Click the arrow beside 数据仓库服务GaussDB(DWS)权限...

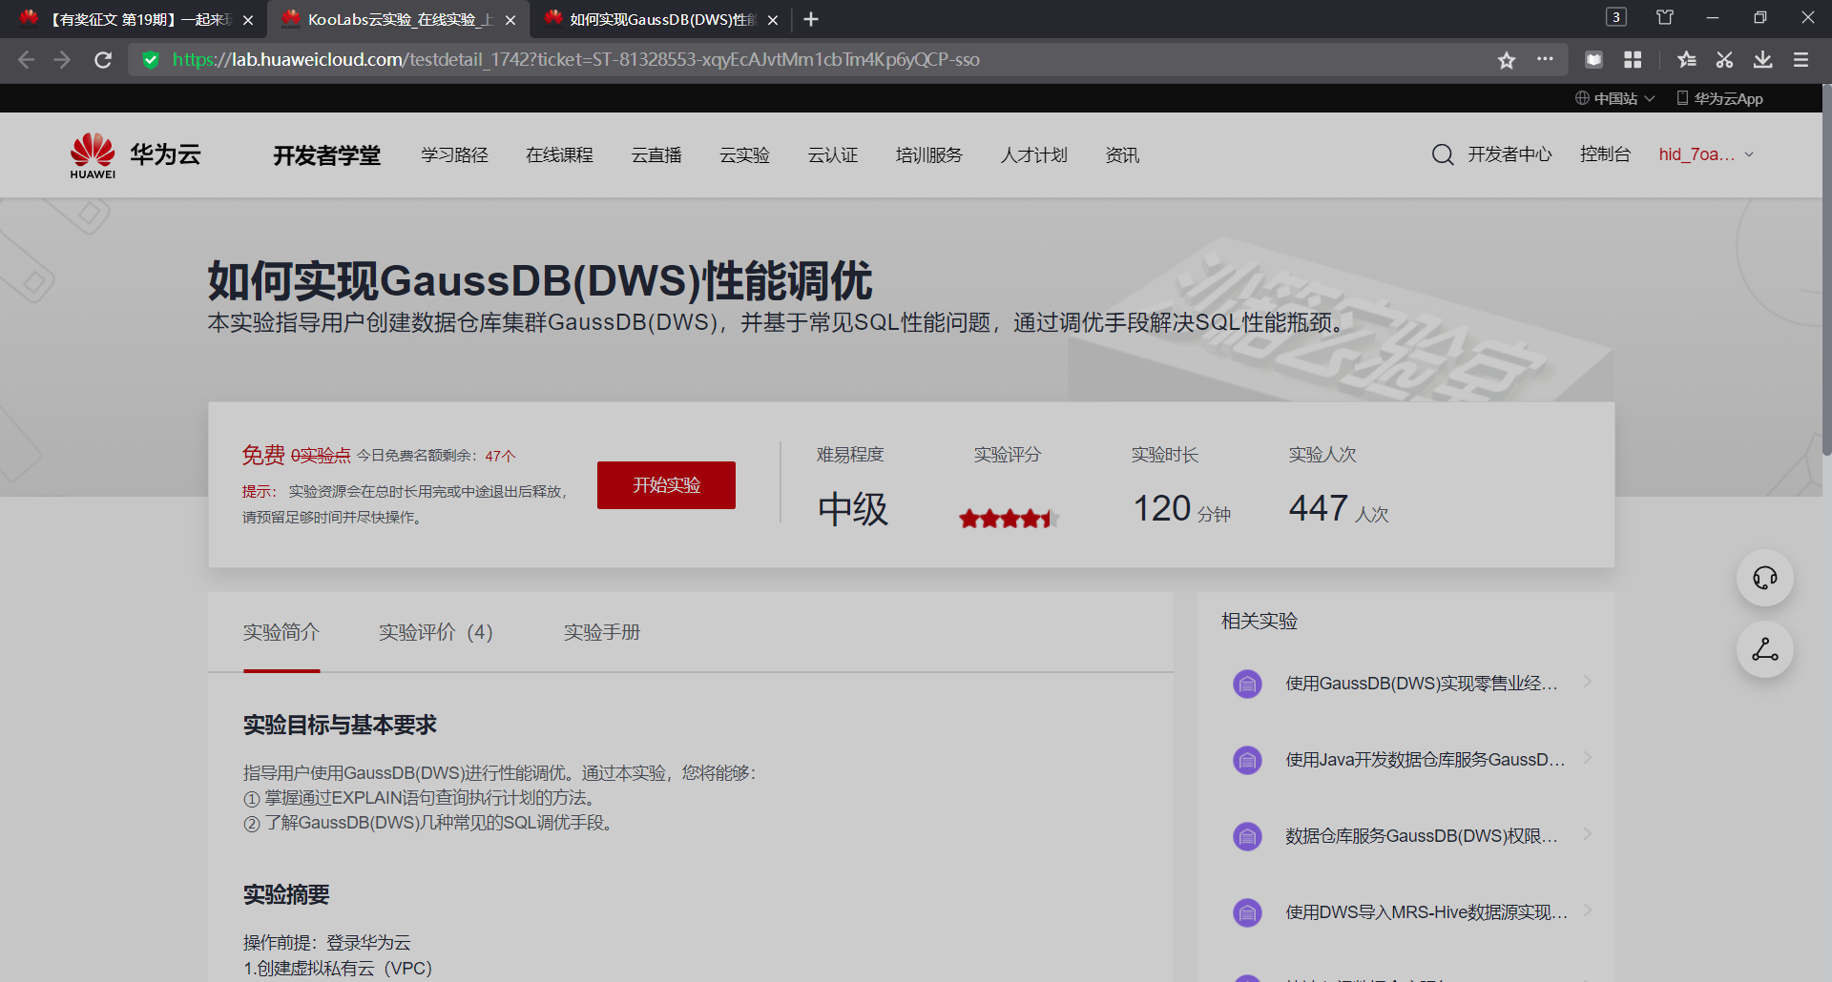[1588, 834]
